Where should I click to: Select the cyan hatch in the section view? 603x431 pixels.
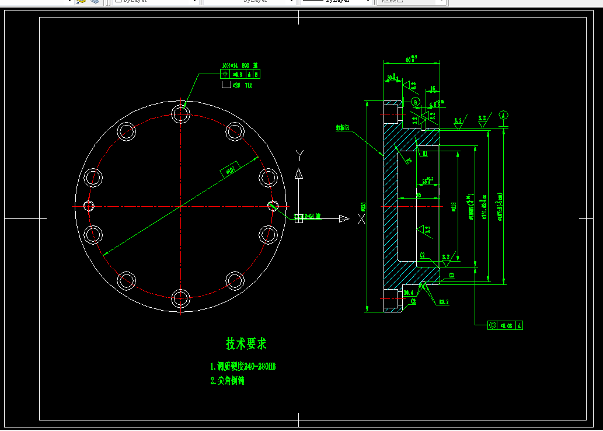(391, 208)
